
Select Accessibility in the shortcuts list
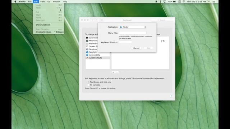point(97,55)
